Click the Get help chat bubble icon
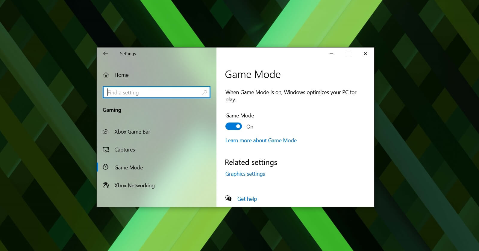This screenshot has width=479, height=251. coord(228,199)
